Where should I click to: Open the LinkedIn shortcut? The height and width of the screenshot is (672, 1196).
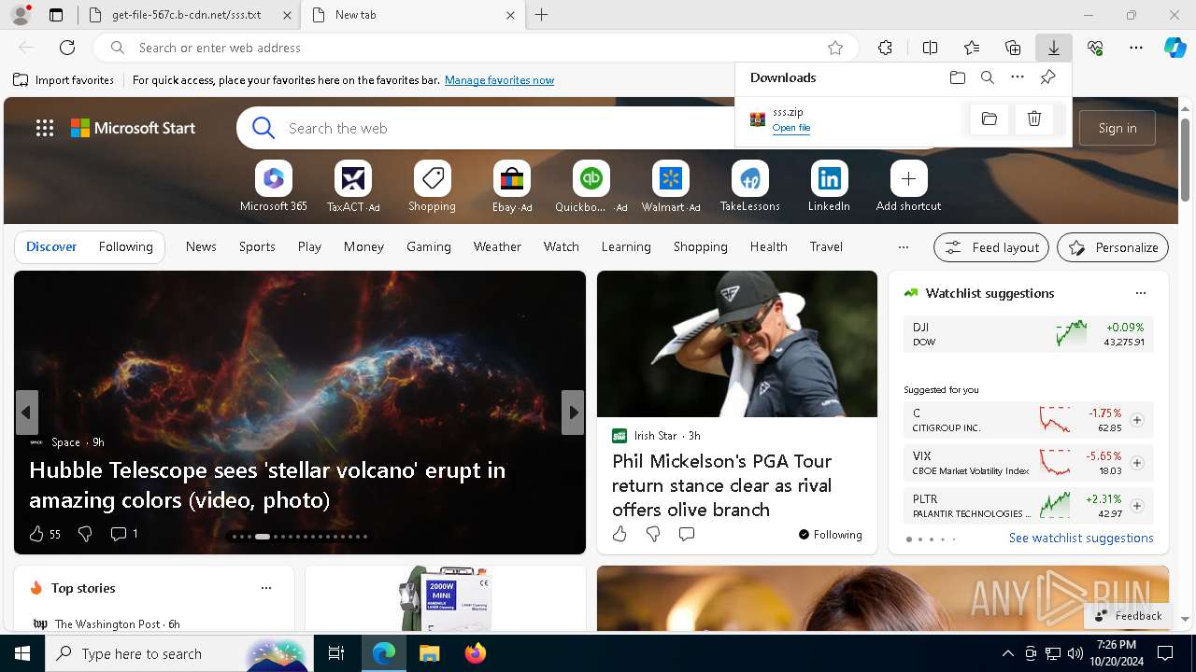point(829,187)
